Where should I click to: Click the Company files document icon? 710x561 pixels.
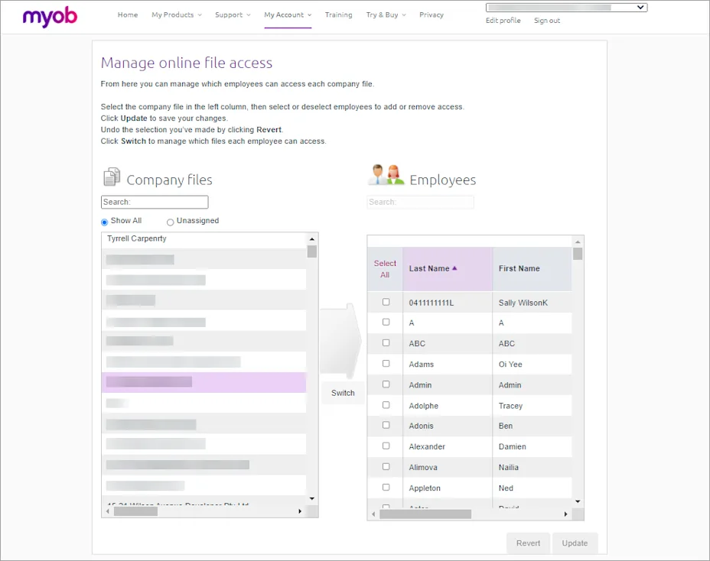(x=112, y=177)
